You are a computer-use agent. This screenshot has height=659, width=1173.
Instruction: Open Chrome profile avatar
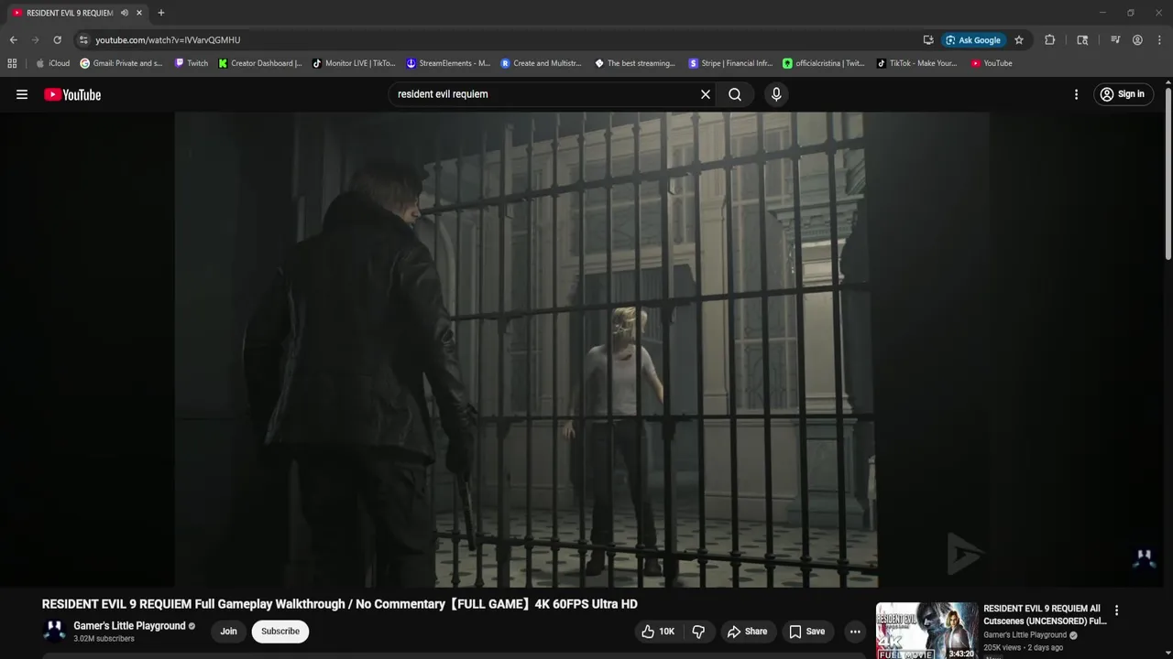tap(1137, 40)
